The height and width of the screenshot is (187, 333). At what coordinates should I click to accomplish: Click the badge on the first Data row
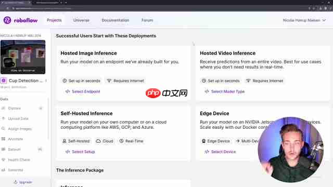tap(41, 108)
